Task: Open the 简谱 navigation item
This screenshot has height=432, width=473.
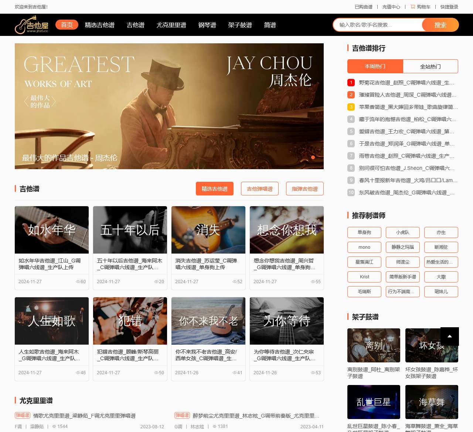Action: (270, 25)
